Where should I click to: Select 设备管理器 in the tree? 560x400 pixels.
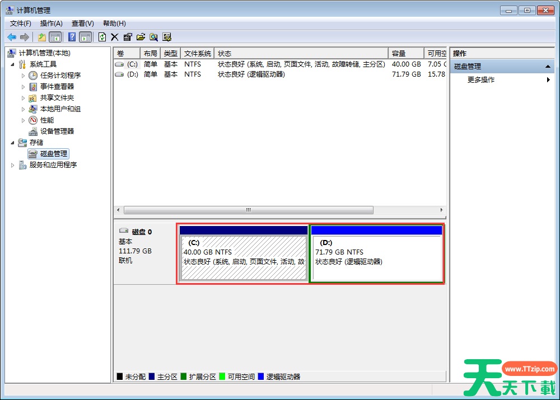pos(57,131)
